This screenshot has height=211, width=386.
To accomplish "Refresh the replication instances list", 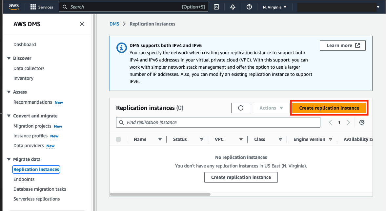I will pyautogui.click(x=241, y=108).
